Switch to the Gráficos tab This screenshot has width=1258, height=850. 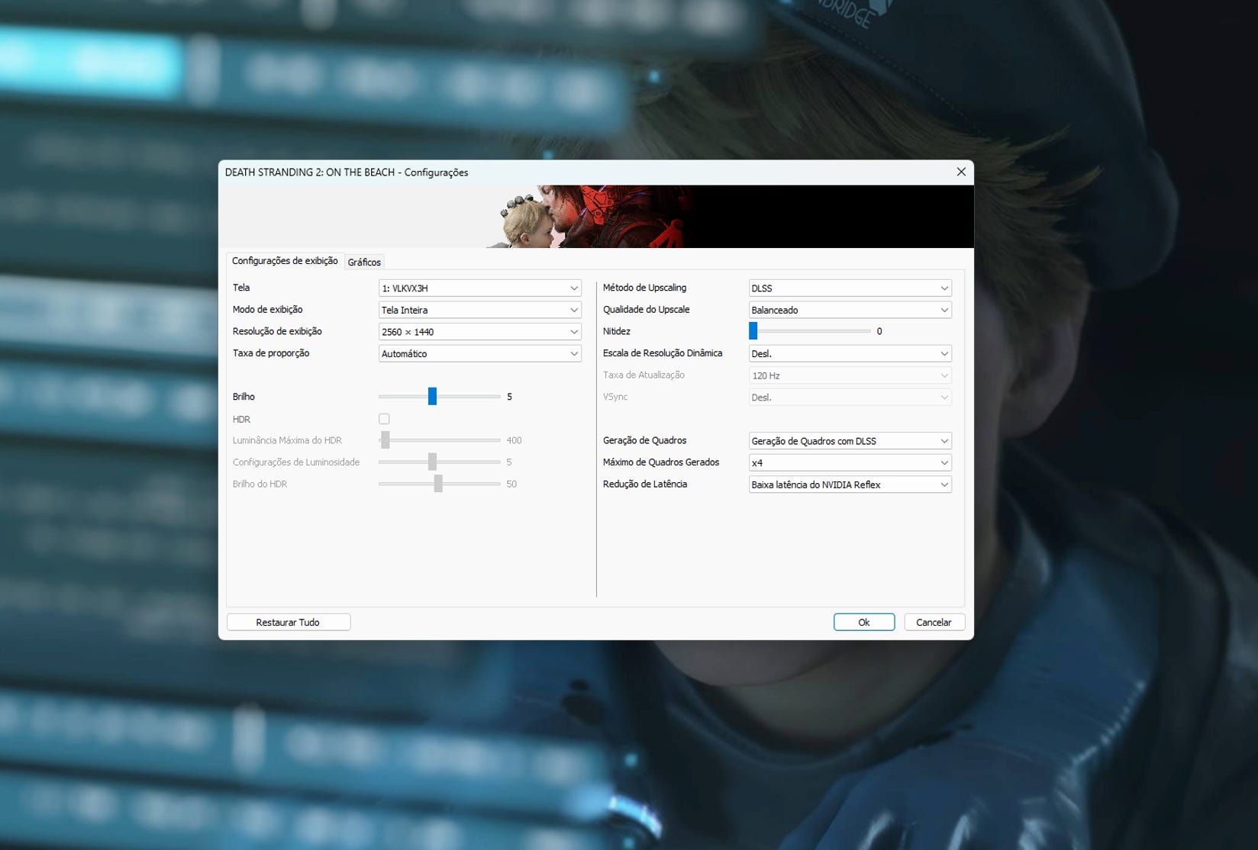click(x=364, y=262)
